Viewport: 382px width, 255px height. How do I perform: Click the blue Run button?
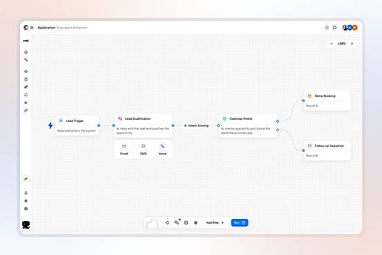239,223
